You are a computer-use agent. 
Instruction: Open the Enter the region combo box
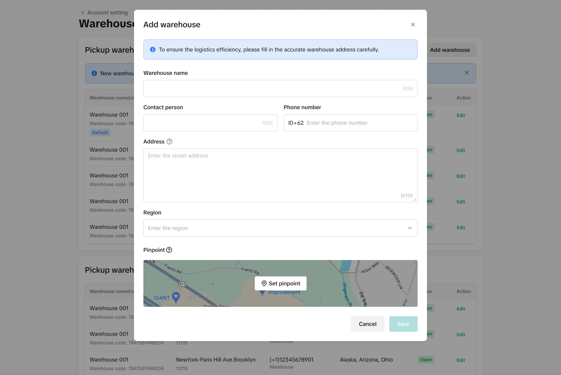273,228
